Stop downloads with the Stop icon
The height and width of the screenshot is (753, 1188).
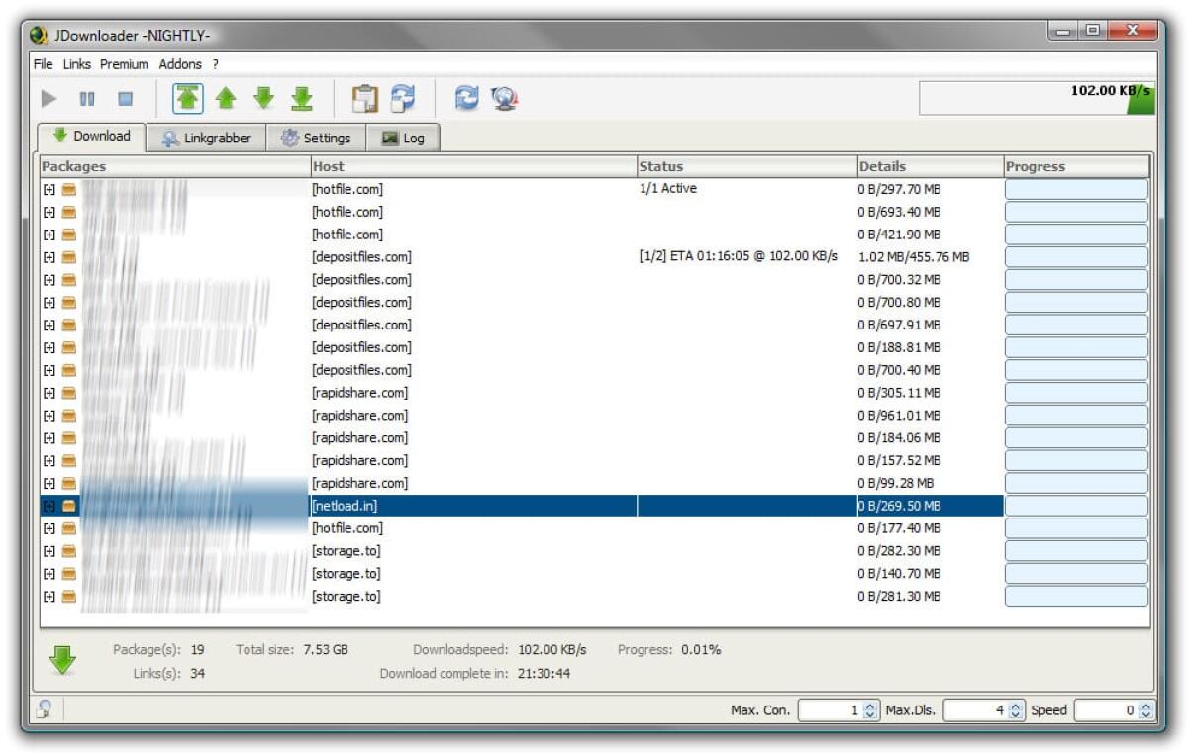pos(127,98)
